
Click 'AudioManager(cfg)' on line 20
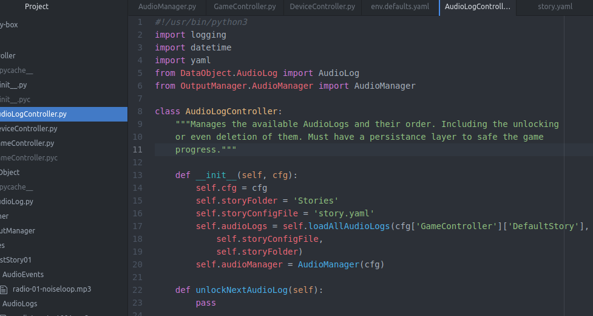341,264
